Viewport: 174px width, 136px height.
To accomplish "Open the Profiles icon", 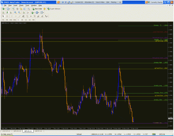I will pos(8,9).
